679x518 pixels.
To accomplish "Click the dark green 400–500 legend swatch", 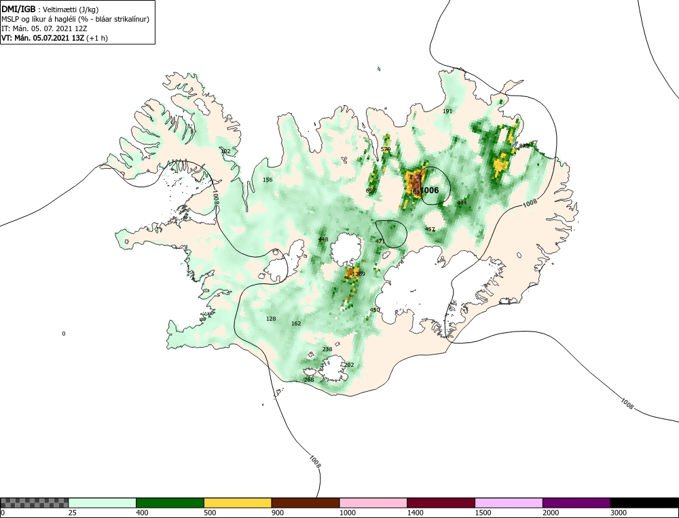I will click(170, 502).
